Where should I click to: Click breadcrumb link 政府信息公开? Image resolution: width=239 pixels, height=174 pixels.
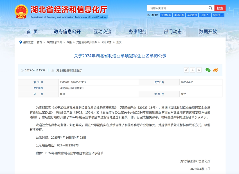click(54, 42)
